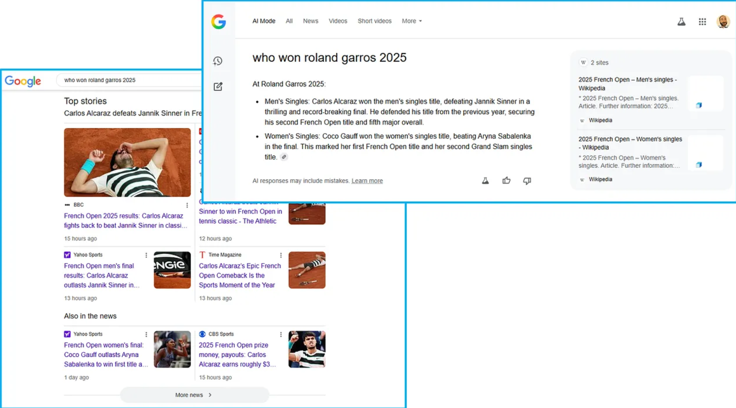Viewport: 736px width, 408px height.
Task: Give thumbs down to AI response
Action: (527, 181)
